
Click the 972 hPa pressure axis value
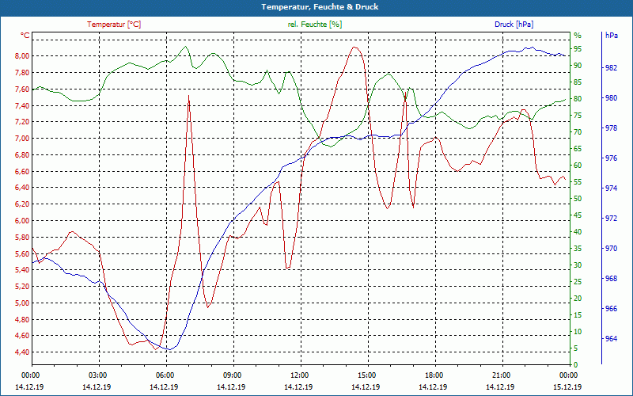pyautogui.click(x=612, y=219)
